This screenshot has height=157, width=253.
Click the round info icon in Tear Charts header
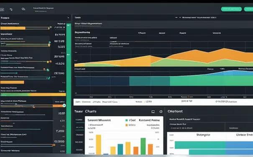(x=161, y=112)
